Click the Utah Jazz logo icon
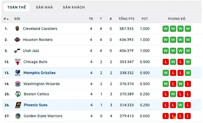Image resolution: width=203 pixels, height=123 pixels. [x=17, y=51]
